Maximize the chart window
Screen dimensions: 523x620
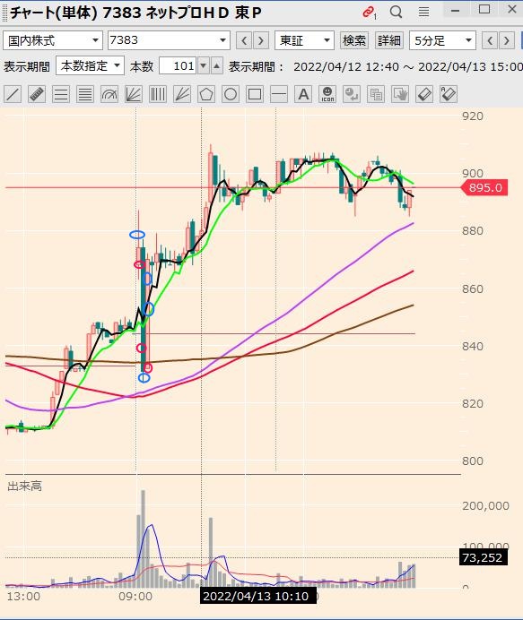tap(484, 10)
